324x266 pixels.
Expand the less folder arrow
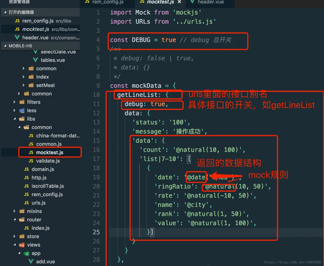tap(14, 110)
